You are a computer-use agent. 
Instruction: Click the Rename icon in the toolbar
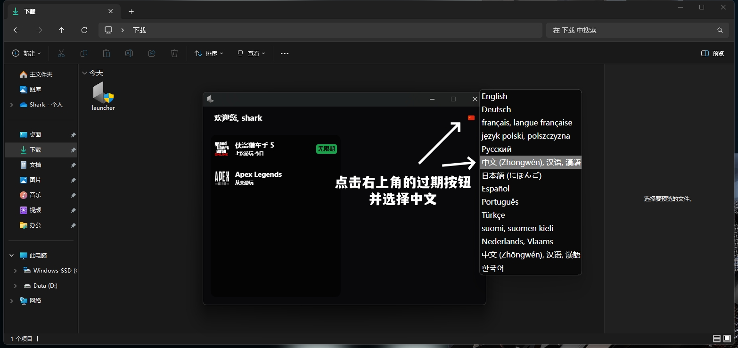click(x=129, y=53)
